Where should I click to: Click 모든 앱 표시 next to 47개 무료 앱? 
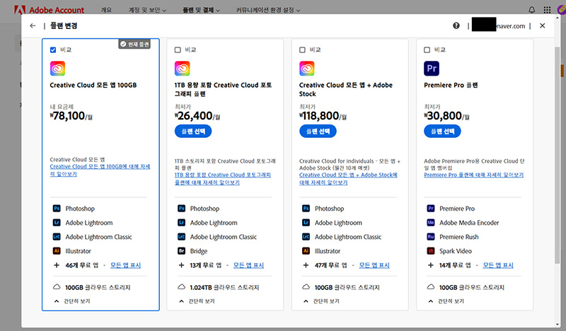[x=374, y=265]
